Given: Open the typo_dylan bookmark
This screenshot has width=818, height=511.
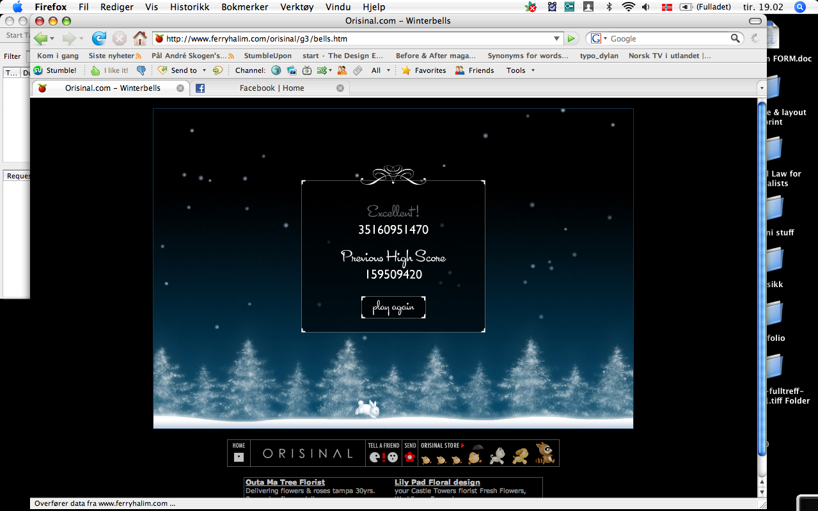Looking at the screenshot, I should coord(599,56).
